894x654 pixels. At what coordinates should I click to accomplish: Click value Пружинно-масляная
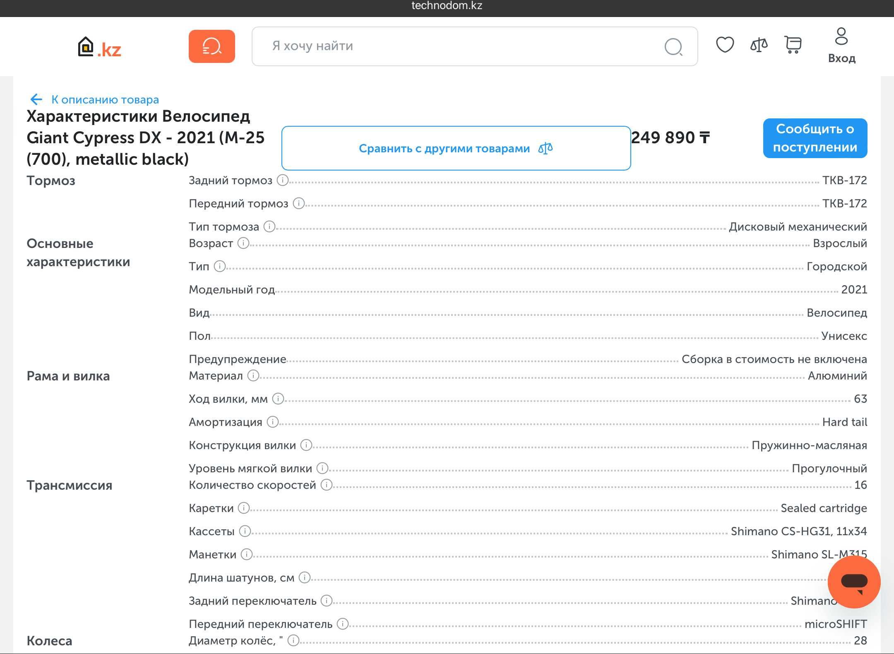click(809, 445)
